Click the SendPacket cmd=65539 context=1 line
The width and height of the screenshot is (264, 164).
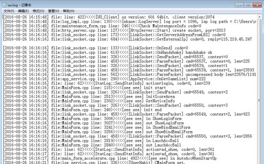click(x=115, y=66)
